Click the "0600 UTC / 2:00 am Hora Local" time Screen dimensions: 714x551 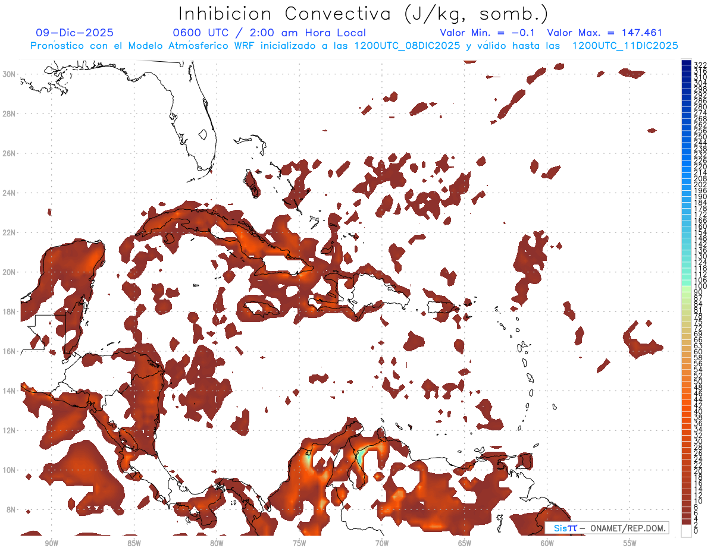tap(269, 33)
